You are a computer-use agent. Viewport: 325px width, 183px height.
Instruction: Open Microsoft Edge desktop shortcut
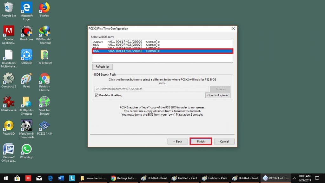pyautogui.click(x=26, y=11)
